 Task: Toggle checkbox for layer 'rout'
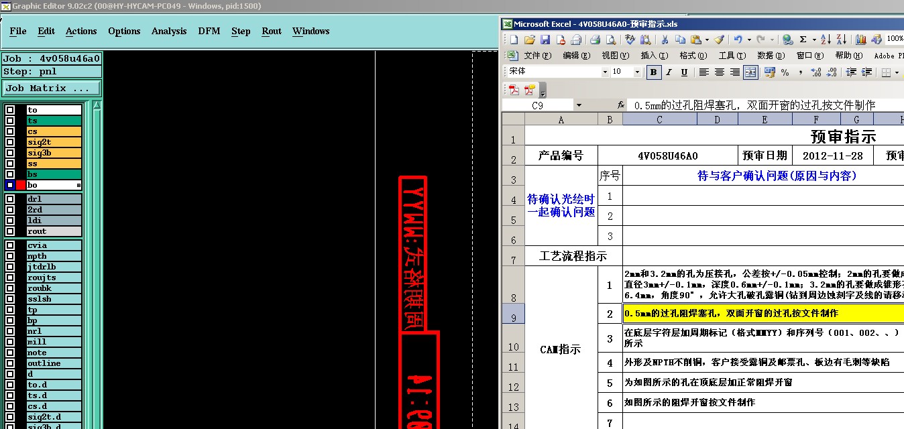10,231
